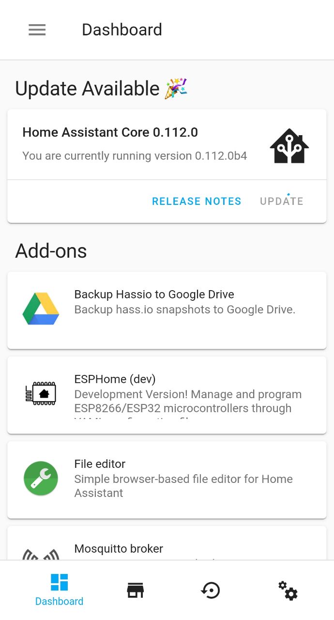
Task: Click the ESPHome chip icon
Action: tap(41, 393)
